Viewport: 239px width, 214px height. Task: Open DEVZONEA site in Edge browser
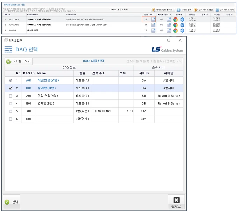point(182,20)
